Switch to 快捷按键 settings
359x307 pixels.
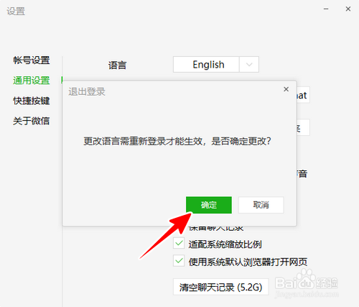32,101
